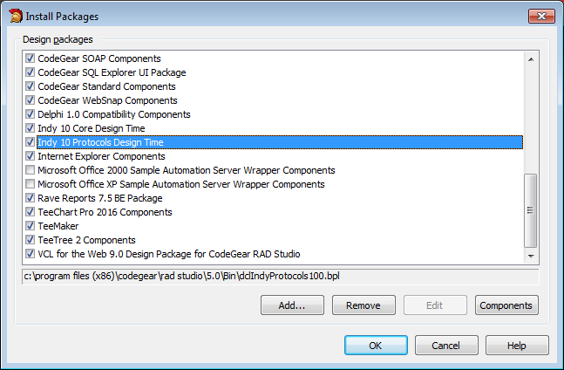Viewport: 564px width, 370px height.
Task: Select VCL for the Web 9.0 Design Package text
Action: [169, 254]
